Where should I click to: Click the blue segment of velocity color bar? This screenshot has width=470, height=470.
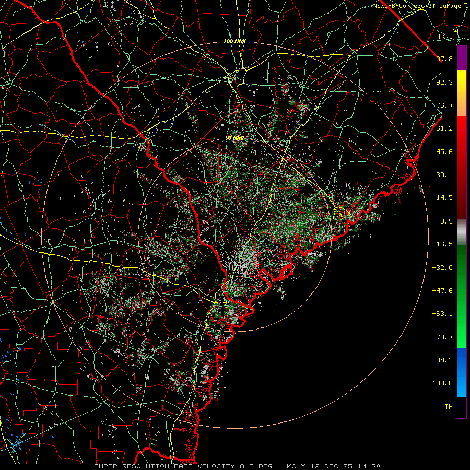click(x=461, y=372)
